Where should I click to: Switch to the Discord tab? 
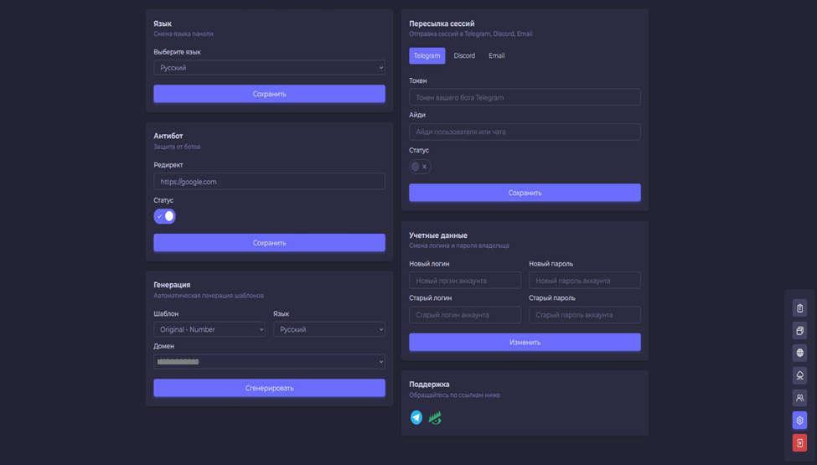(x=464, y=56)
